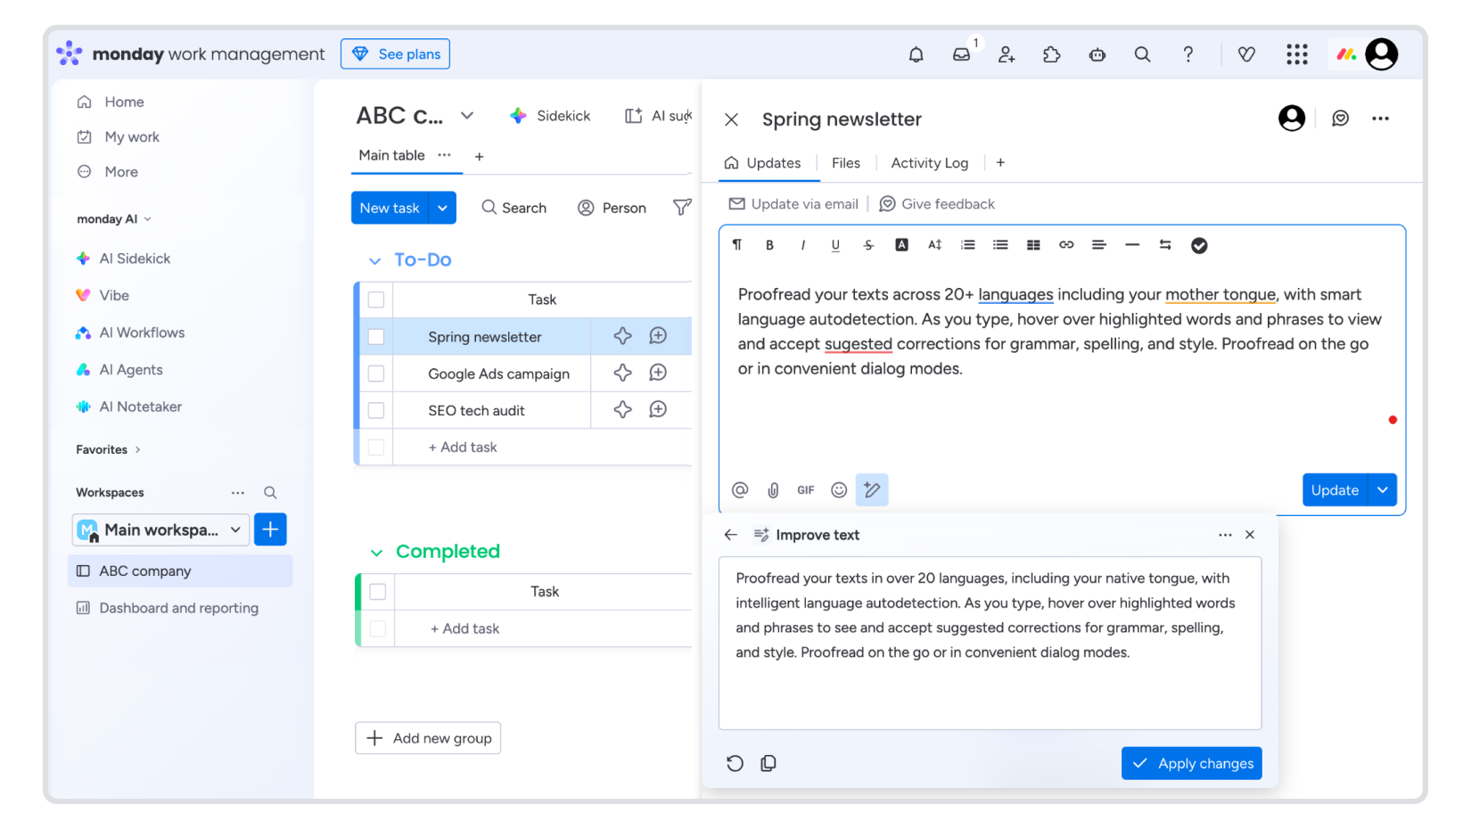Insert a hyperlink in the update
The image size is (1471, 829).
[1066, 245]
